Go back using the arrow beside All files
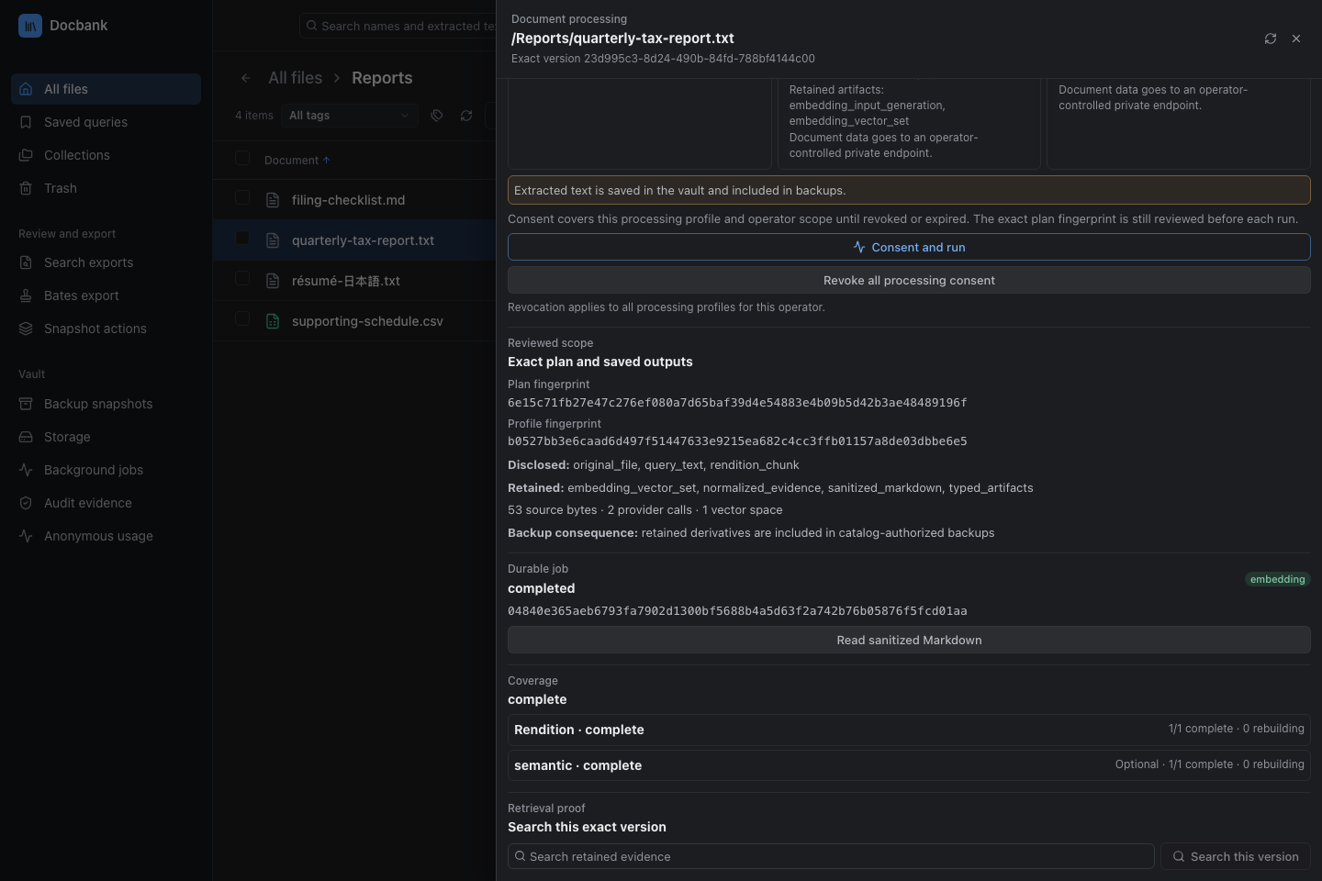 click(246, 78)
